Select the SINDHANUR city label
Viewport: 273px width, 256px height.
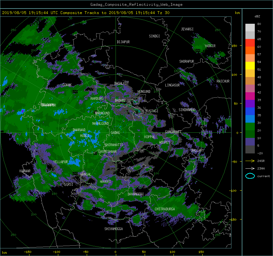click(187, 110)
